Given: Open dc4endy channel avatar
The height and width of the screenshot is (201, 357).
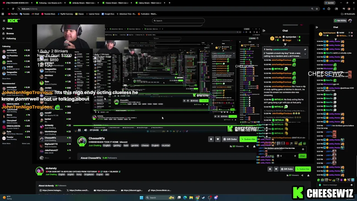Looking at the screenshot, I should tap(40, 171).
